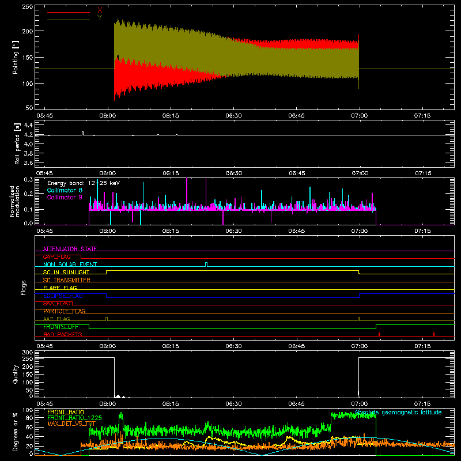Select the PARTICLE_FLAG label

click(x=65, y=311)
